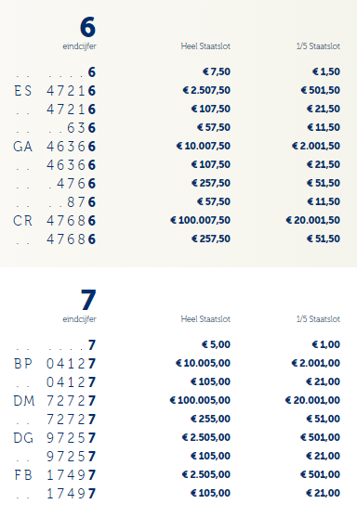Click the € 20.001,00 fifth-ticket prize
The image size is (357, 517).
312,400
